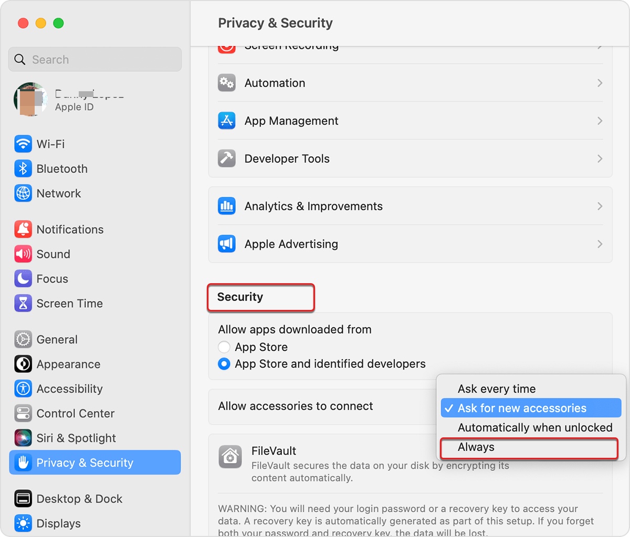Viewport: 630px width, 537px height.
Task: Click inside the Search field
Action: tap(94, 59)
